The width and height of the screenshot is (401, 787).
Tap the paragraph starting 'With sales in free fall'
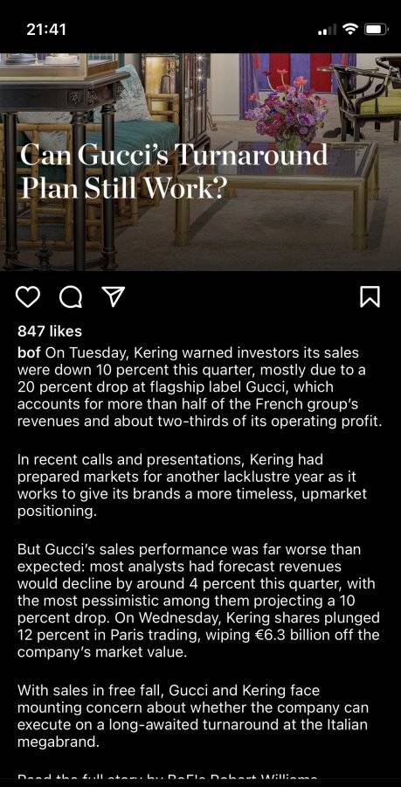pyautogui.click(x=193, y=716)
